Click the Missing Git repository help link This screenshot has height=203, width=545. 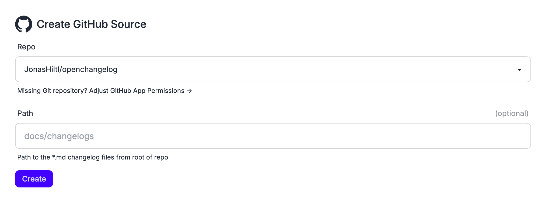point(51,91)
